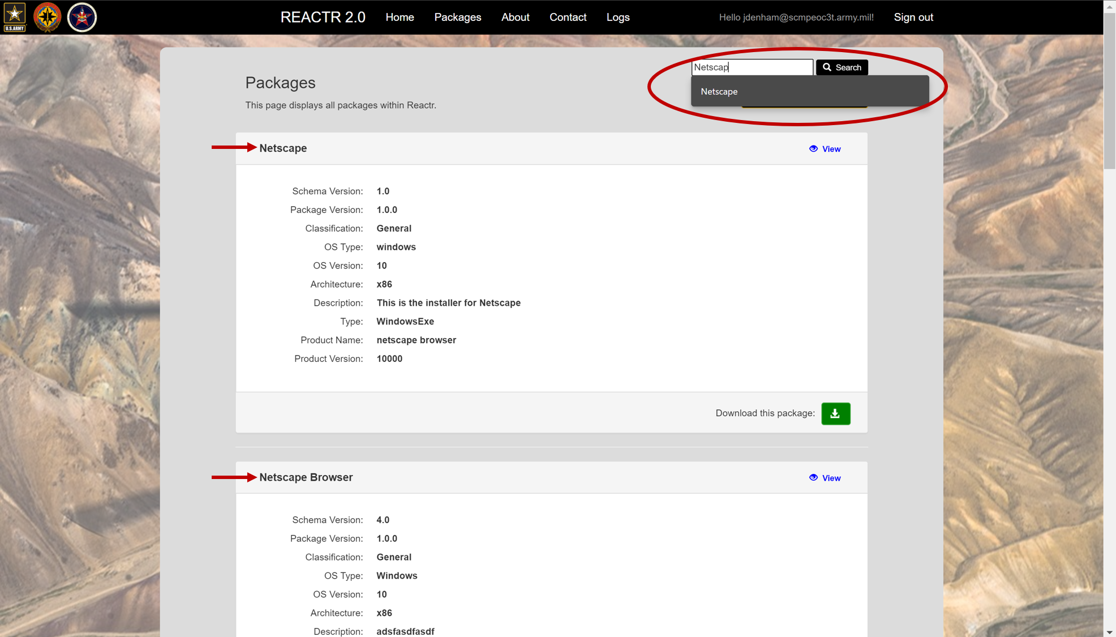Toggle visibility of Netscape Browser view
Image resolution: width=1116 pixels, height=637 pixels.
click(x=824, y=477)
